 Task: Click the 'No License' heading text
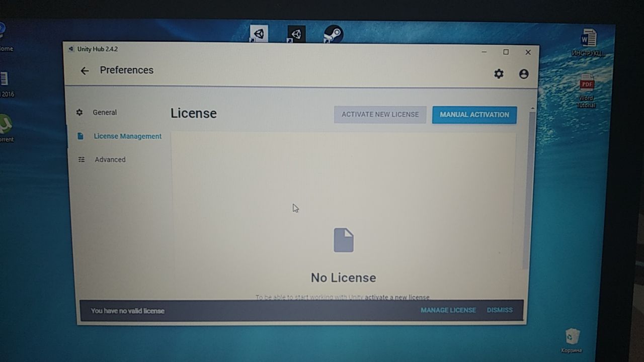click(344, 278)
